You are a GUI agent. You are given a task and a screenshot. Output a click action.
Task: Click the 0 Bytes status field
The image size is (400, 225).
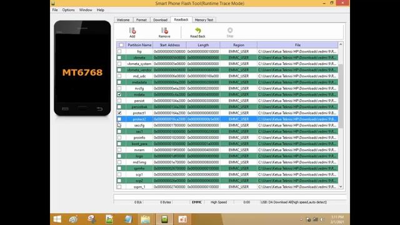click(x=165, y=202)
